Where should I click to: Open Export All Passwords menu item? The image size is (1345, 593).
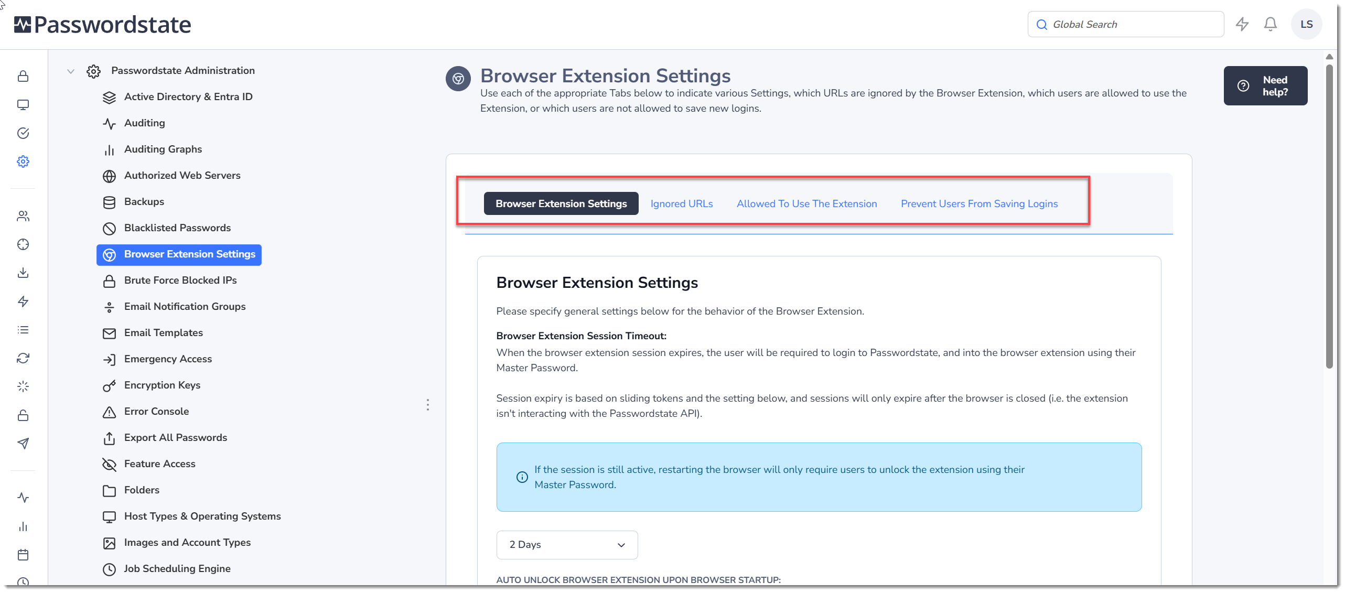point(175,437)
